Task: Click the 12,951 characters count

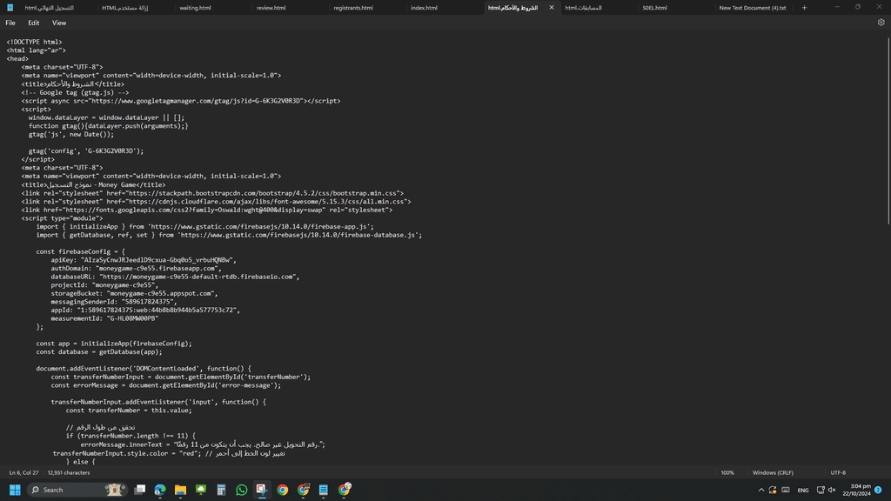Action: pyautogui.click(x=69, y=472)
